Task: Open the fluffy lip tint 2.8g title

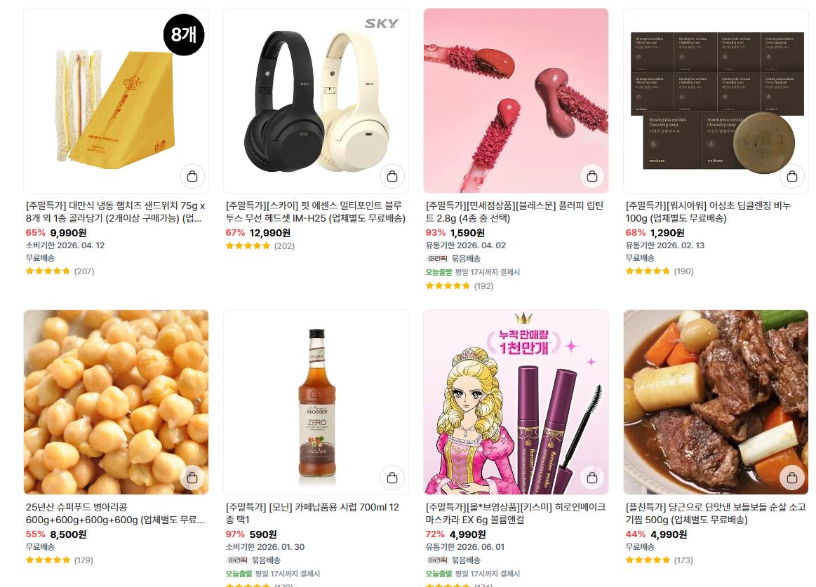Action: 514,212
